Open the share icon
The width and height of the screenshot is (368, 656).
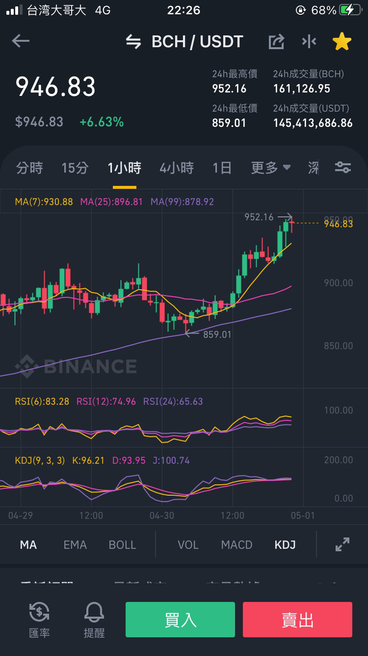(x=277, y=42)
